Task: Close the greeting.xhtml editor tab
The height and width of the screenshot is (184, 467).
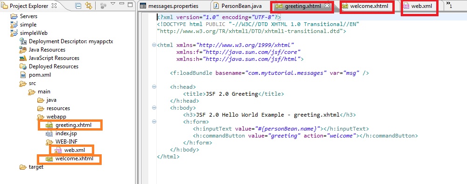Action: tap(327, 6)
